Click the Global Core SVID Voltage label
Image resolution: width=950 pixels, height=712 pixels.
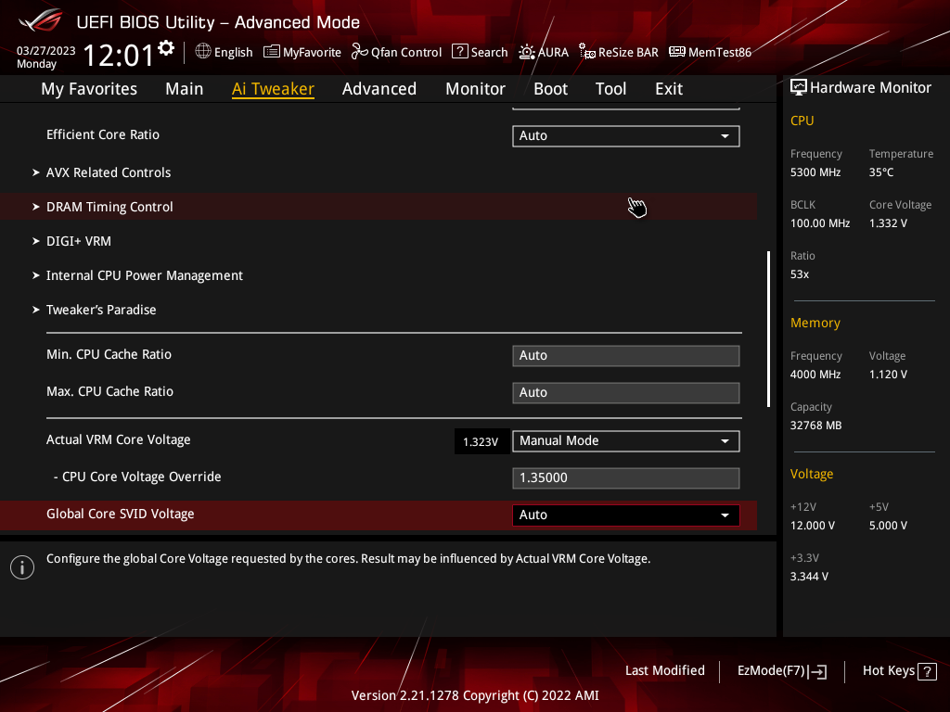pyautogui.click(x=121, y=514)
